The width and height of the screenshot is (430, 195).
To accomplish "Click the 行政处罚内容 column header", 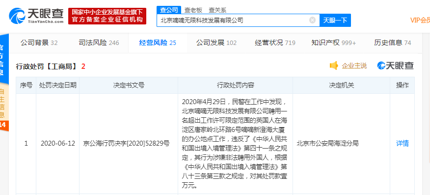I will click(x=235, y=85).
